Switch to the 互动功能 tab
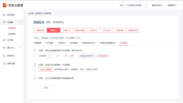183x103 pixels. 107,30
